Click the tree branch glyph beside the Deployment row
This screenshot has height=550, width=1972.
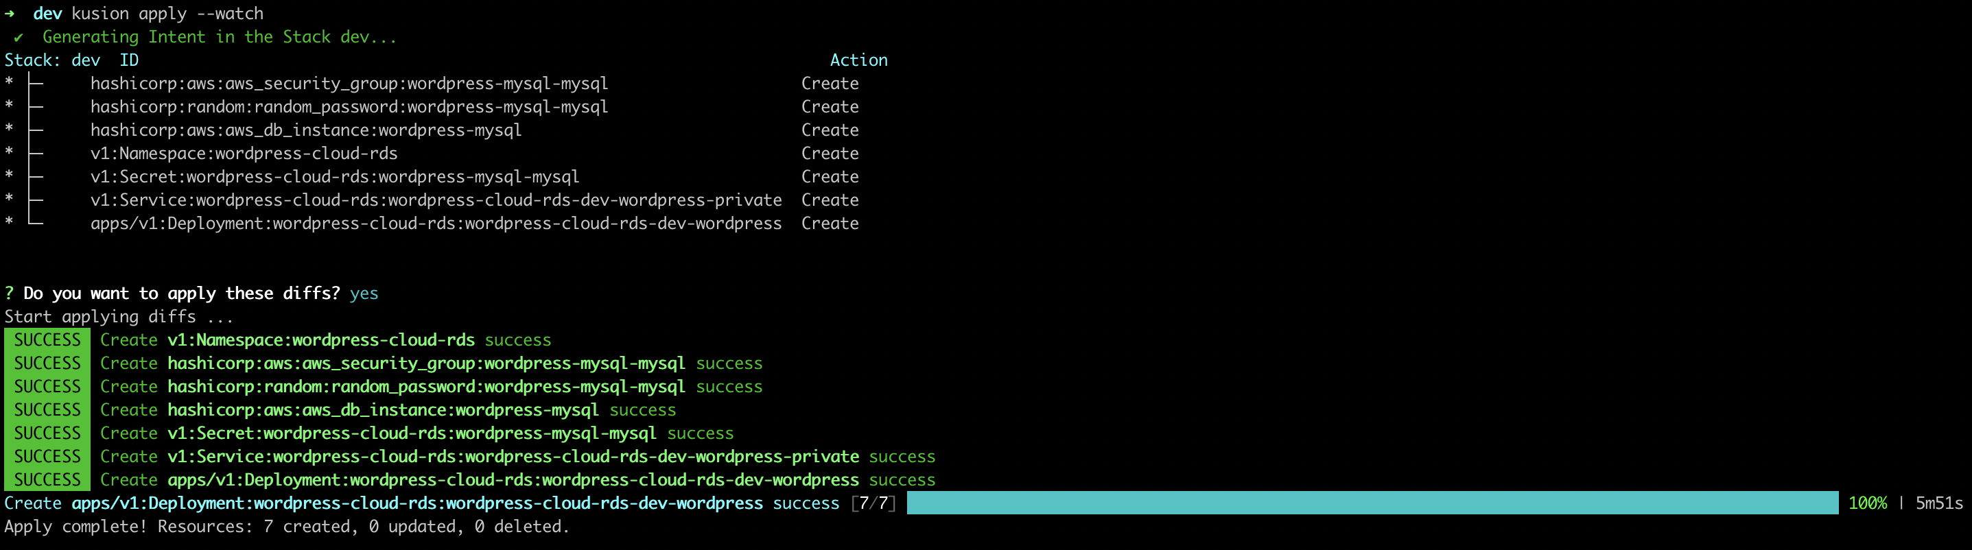(x=35, y=222)
